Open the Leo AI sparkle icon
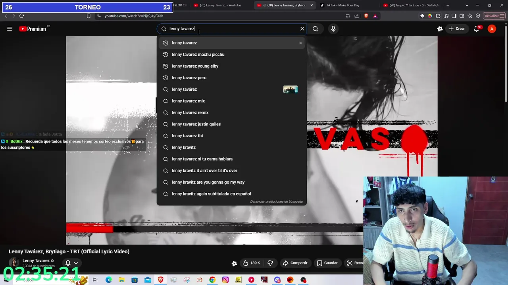508x285 pixels. (x=470, y=16)
